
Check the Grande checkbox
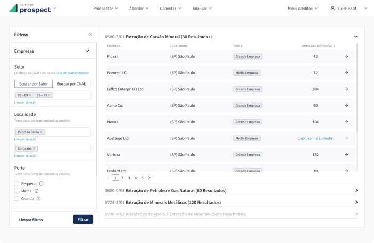pos(16,199)
